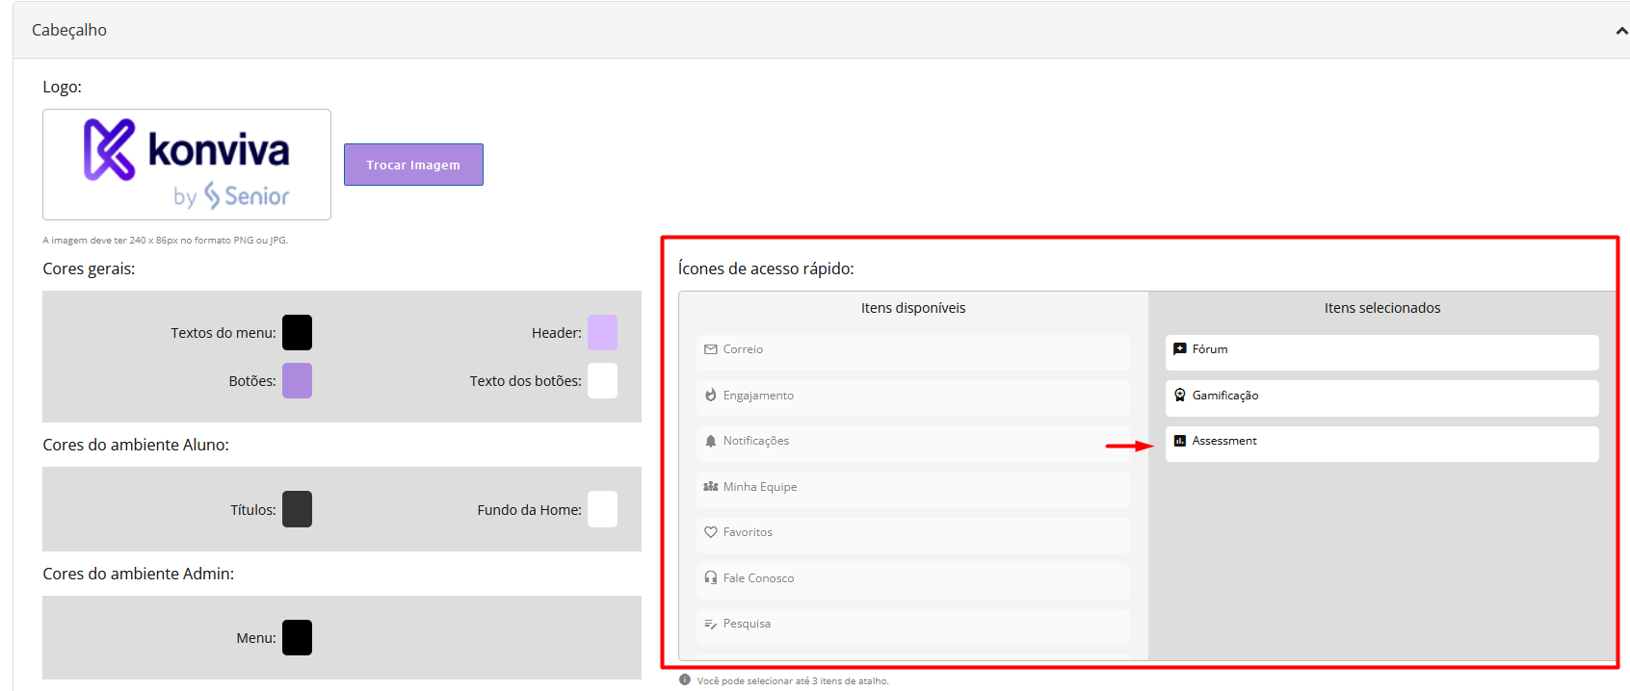Change the Texto dos botões color
Screen dimensions: 1630x691
pos(602,381)
